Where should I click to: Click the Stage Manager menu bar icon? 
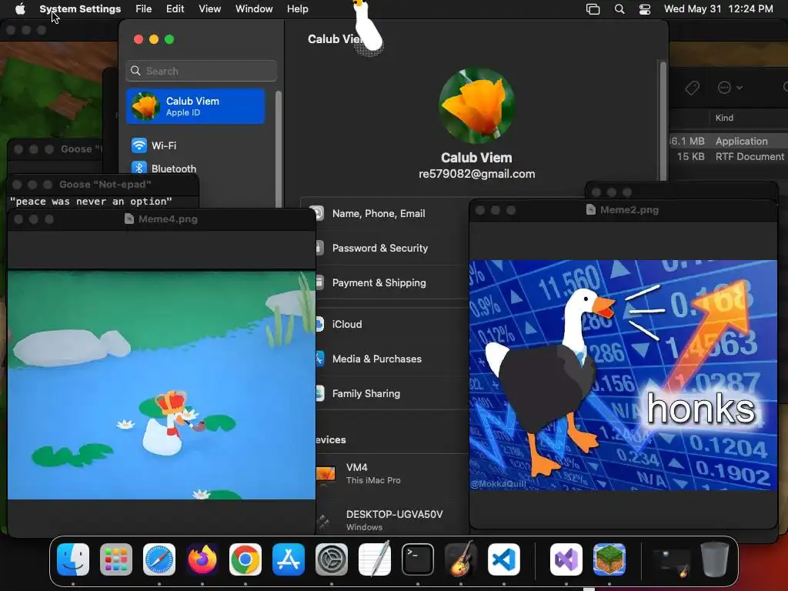[x=593, y=9]
